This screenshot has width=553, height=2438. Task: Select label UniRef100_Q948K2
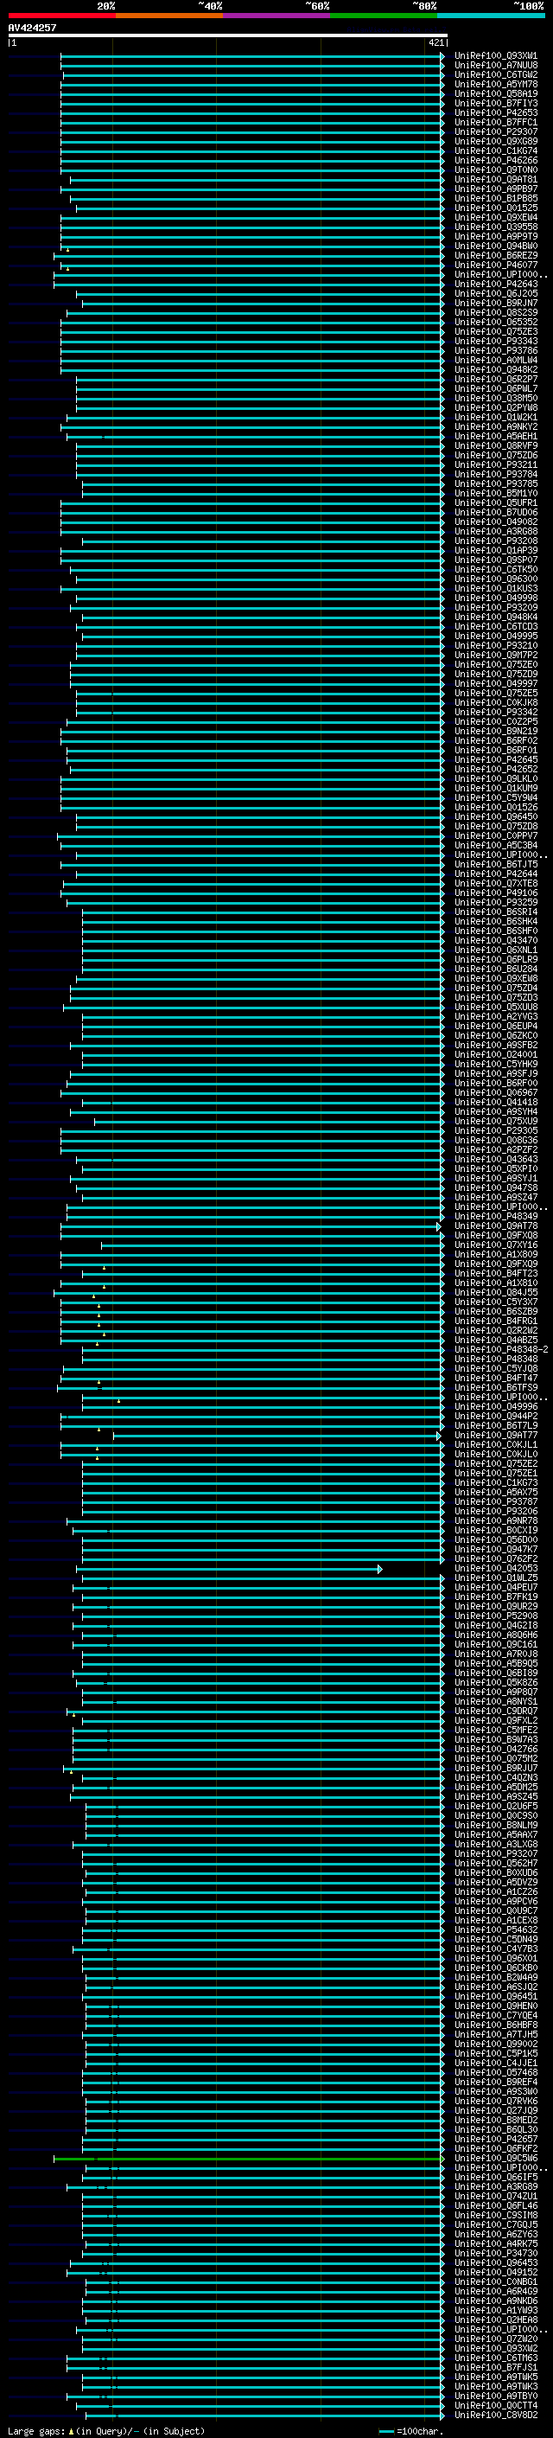[x=495, y=369]
